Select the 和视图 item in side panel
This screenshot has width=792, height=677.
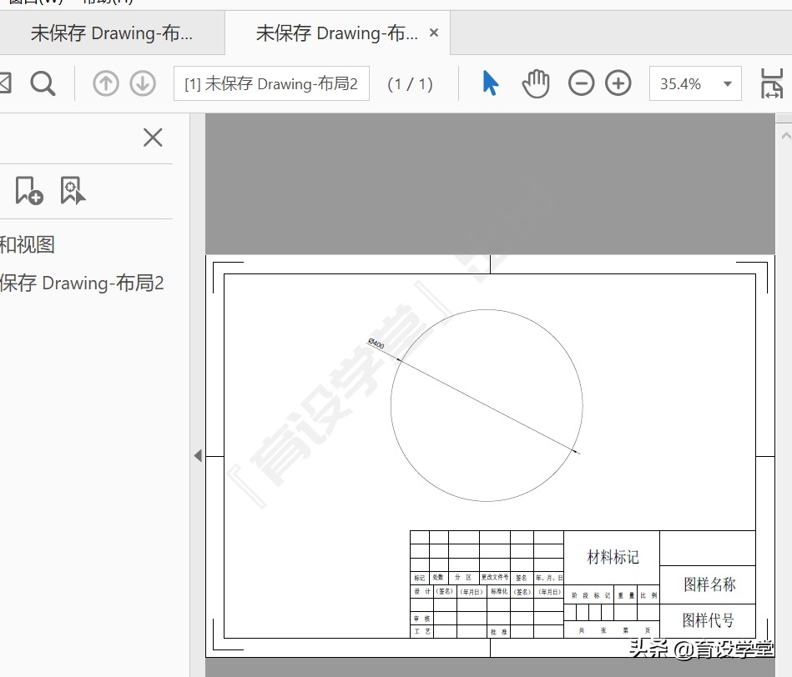click(28, 244)
